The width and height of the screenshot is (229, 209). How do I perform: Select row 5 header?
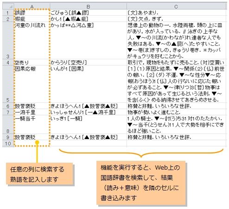pos(8,84)
